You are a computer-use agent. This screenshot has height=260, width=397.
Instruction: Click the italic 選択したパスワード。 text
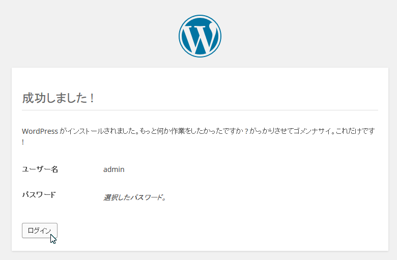click(x=134, y=197)
